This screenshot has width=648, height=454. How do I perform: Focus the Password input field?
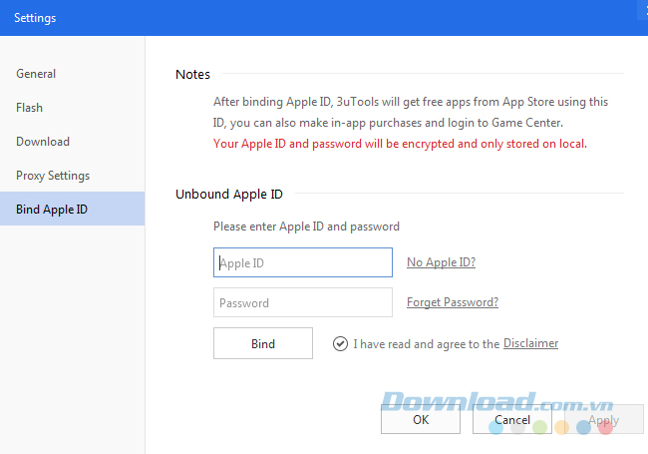click(x=303, y=302)
